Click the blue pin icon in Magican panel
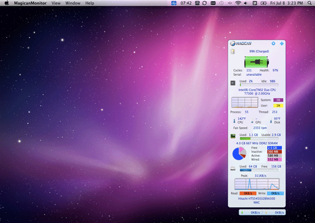The image size is (315, 223). (282, 43)
